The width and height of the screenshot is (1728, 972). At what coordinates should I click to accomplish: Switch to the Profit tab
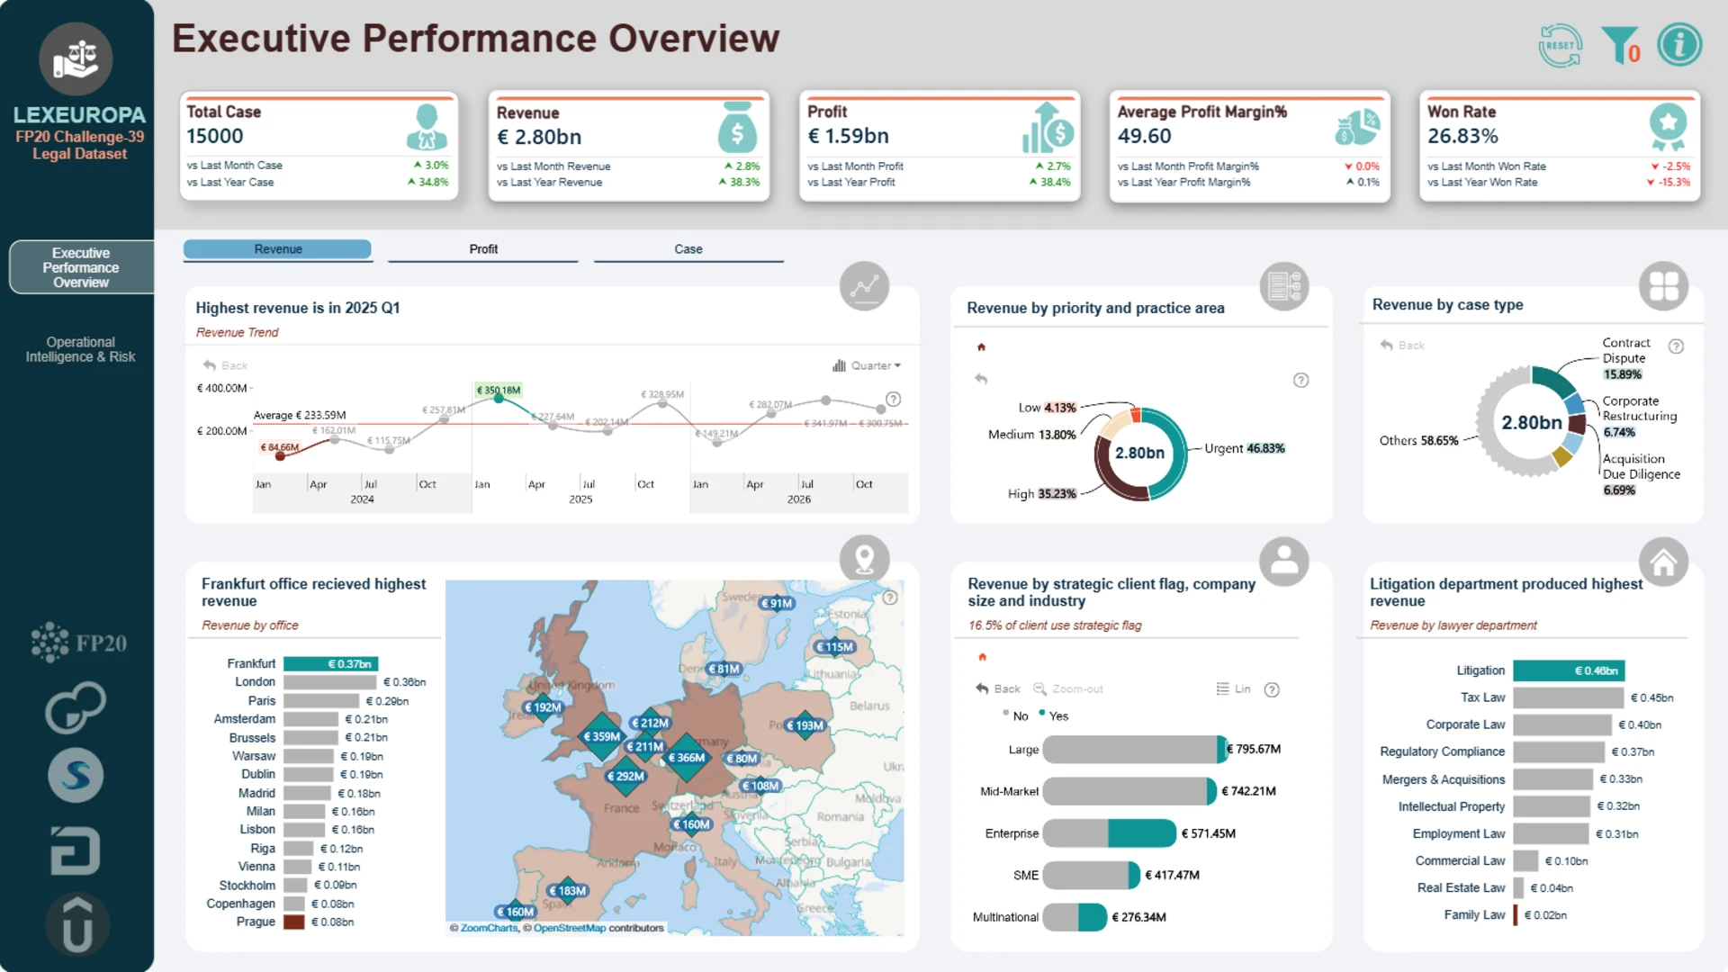point(483,249)
